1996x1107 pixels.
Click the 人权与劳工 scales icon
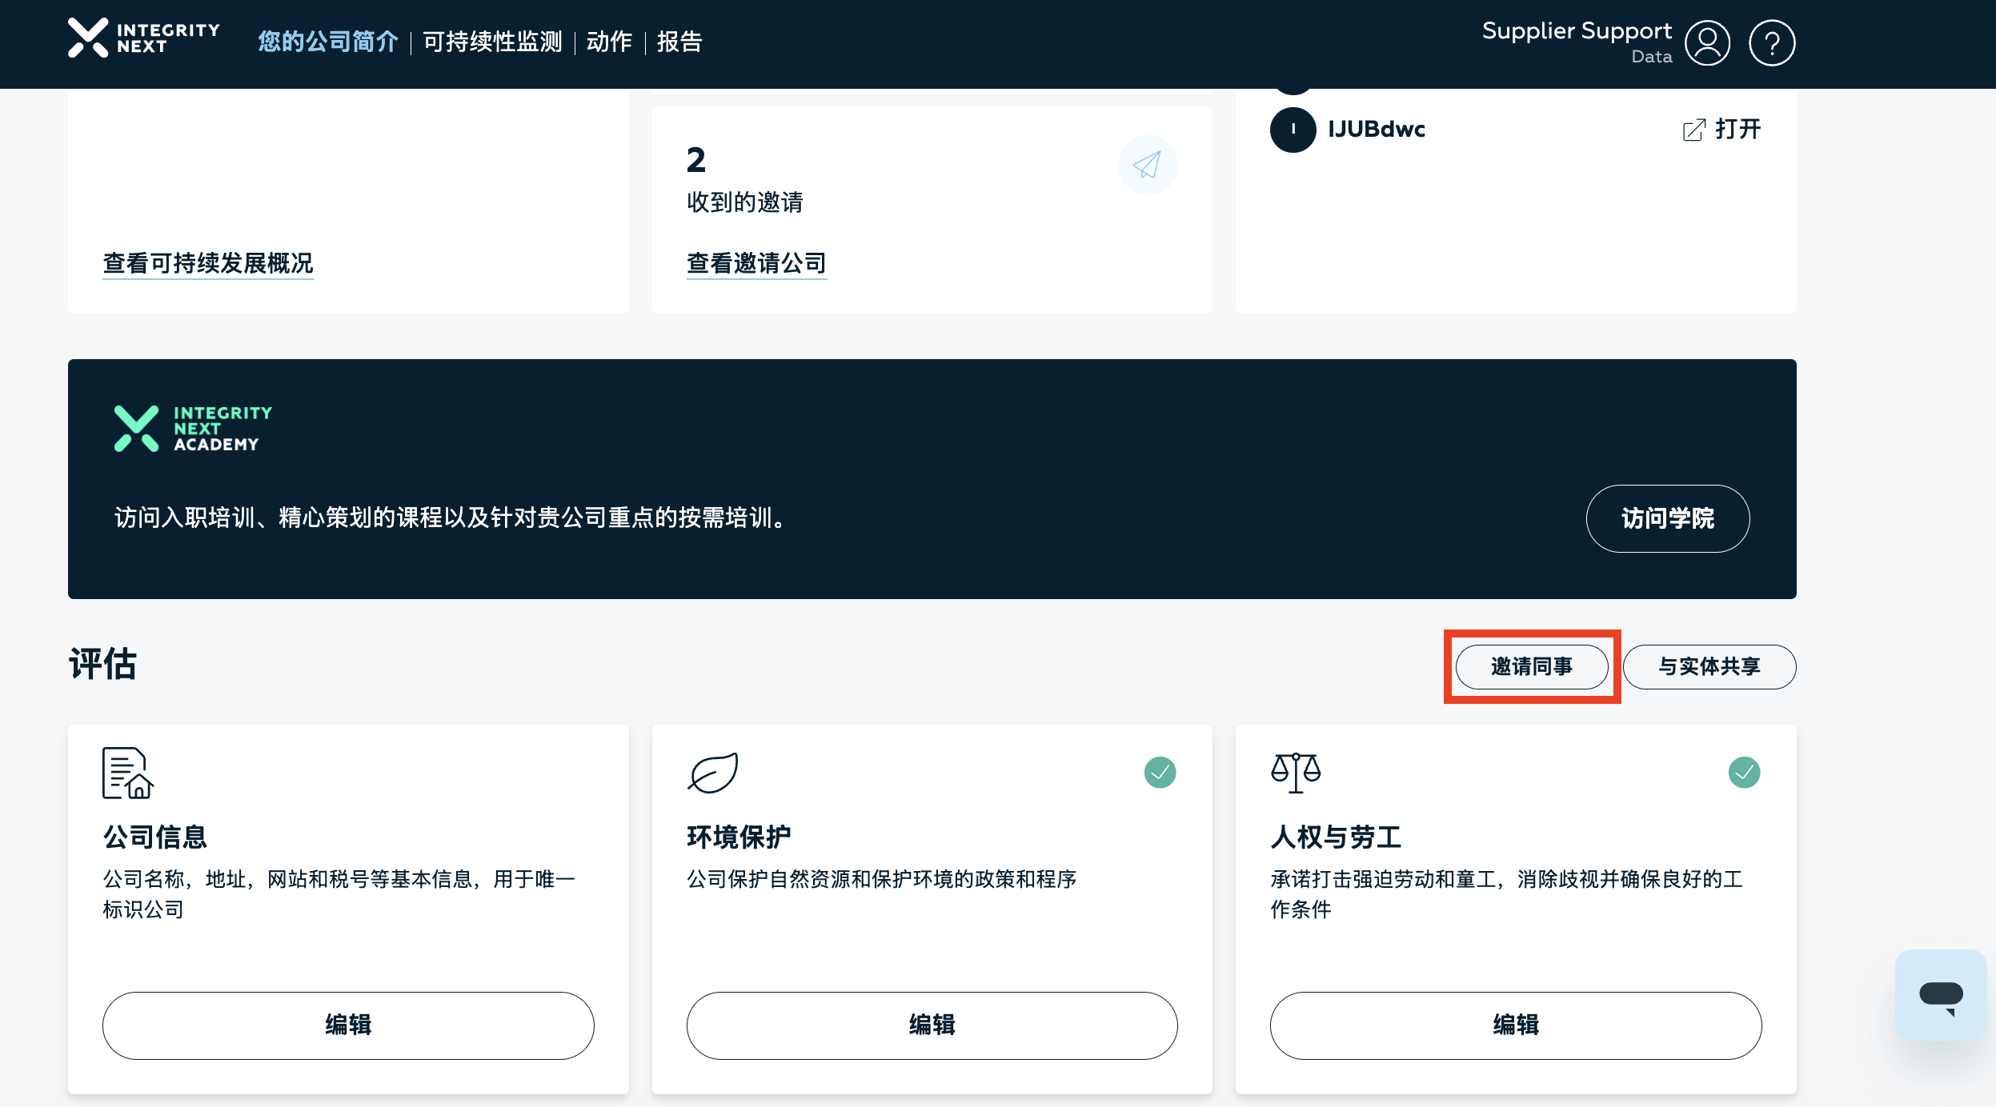[x=1296, y=773]
